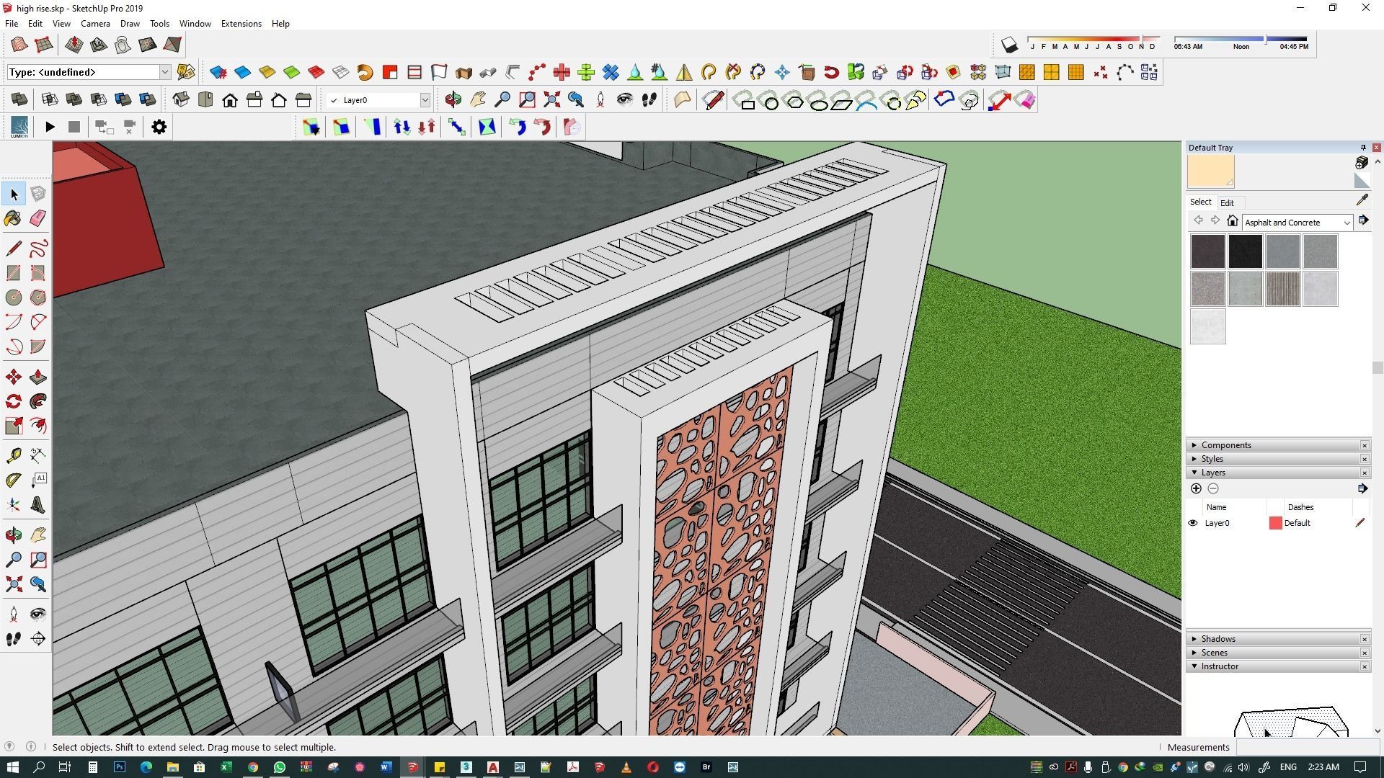This screenshot has width=1384, height=778.
Task: Open the Draw menu
Action: pyautogui.click(x=130, y=23)
